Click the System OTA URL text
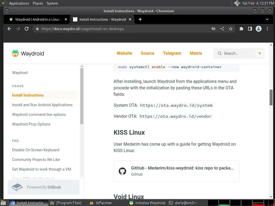This screenshot has width=275, height=206. click(176, 105)
